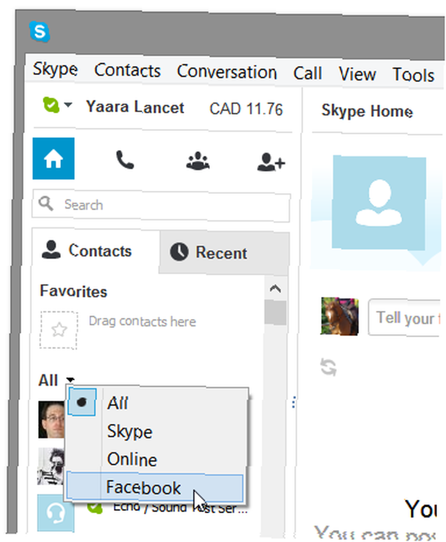446x542 pixels.
Task: Choose Facebook in the filter list
Action: click(x=144, y=487)
